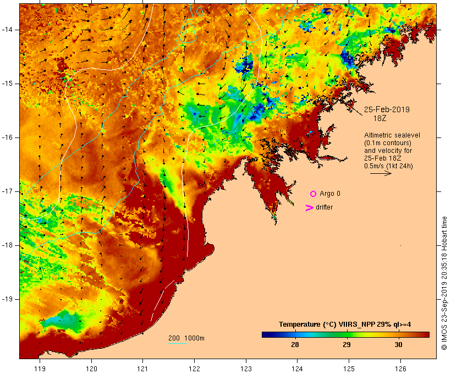Click the '30' colorbar tick label
This screenshot has width=451, height=374.
tap(398, 345)
